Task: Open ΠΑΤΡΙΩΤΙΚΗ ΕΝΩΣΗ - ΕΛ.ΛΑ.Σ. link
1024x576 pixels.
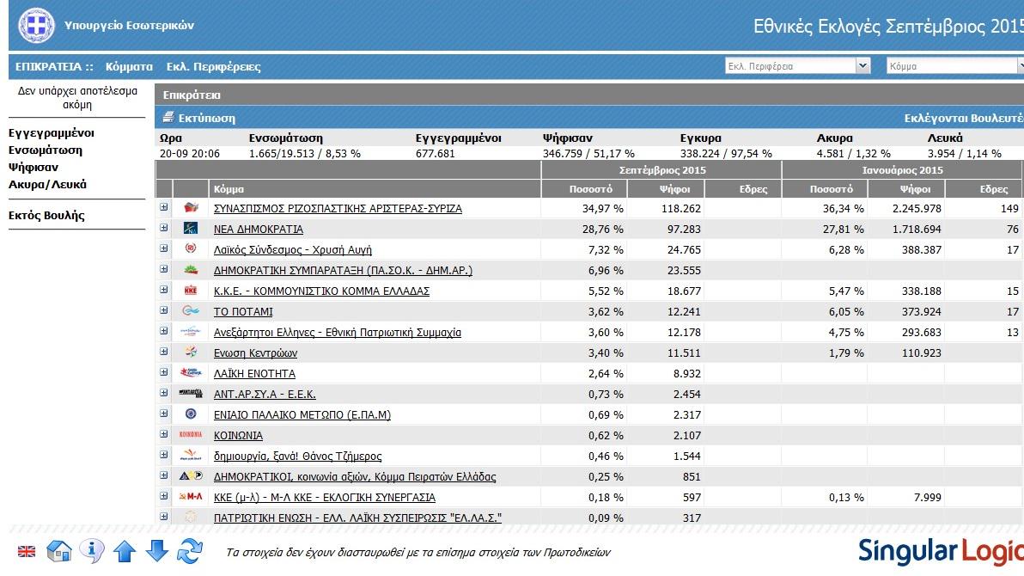Action: (358, 518)
